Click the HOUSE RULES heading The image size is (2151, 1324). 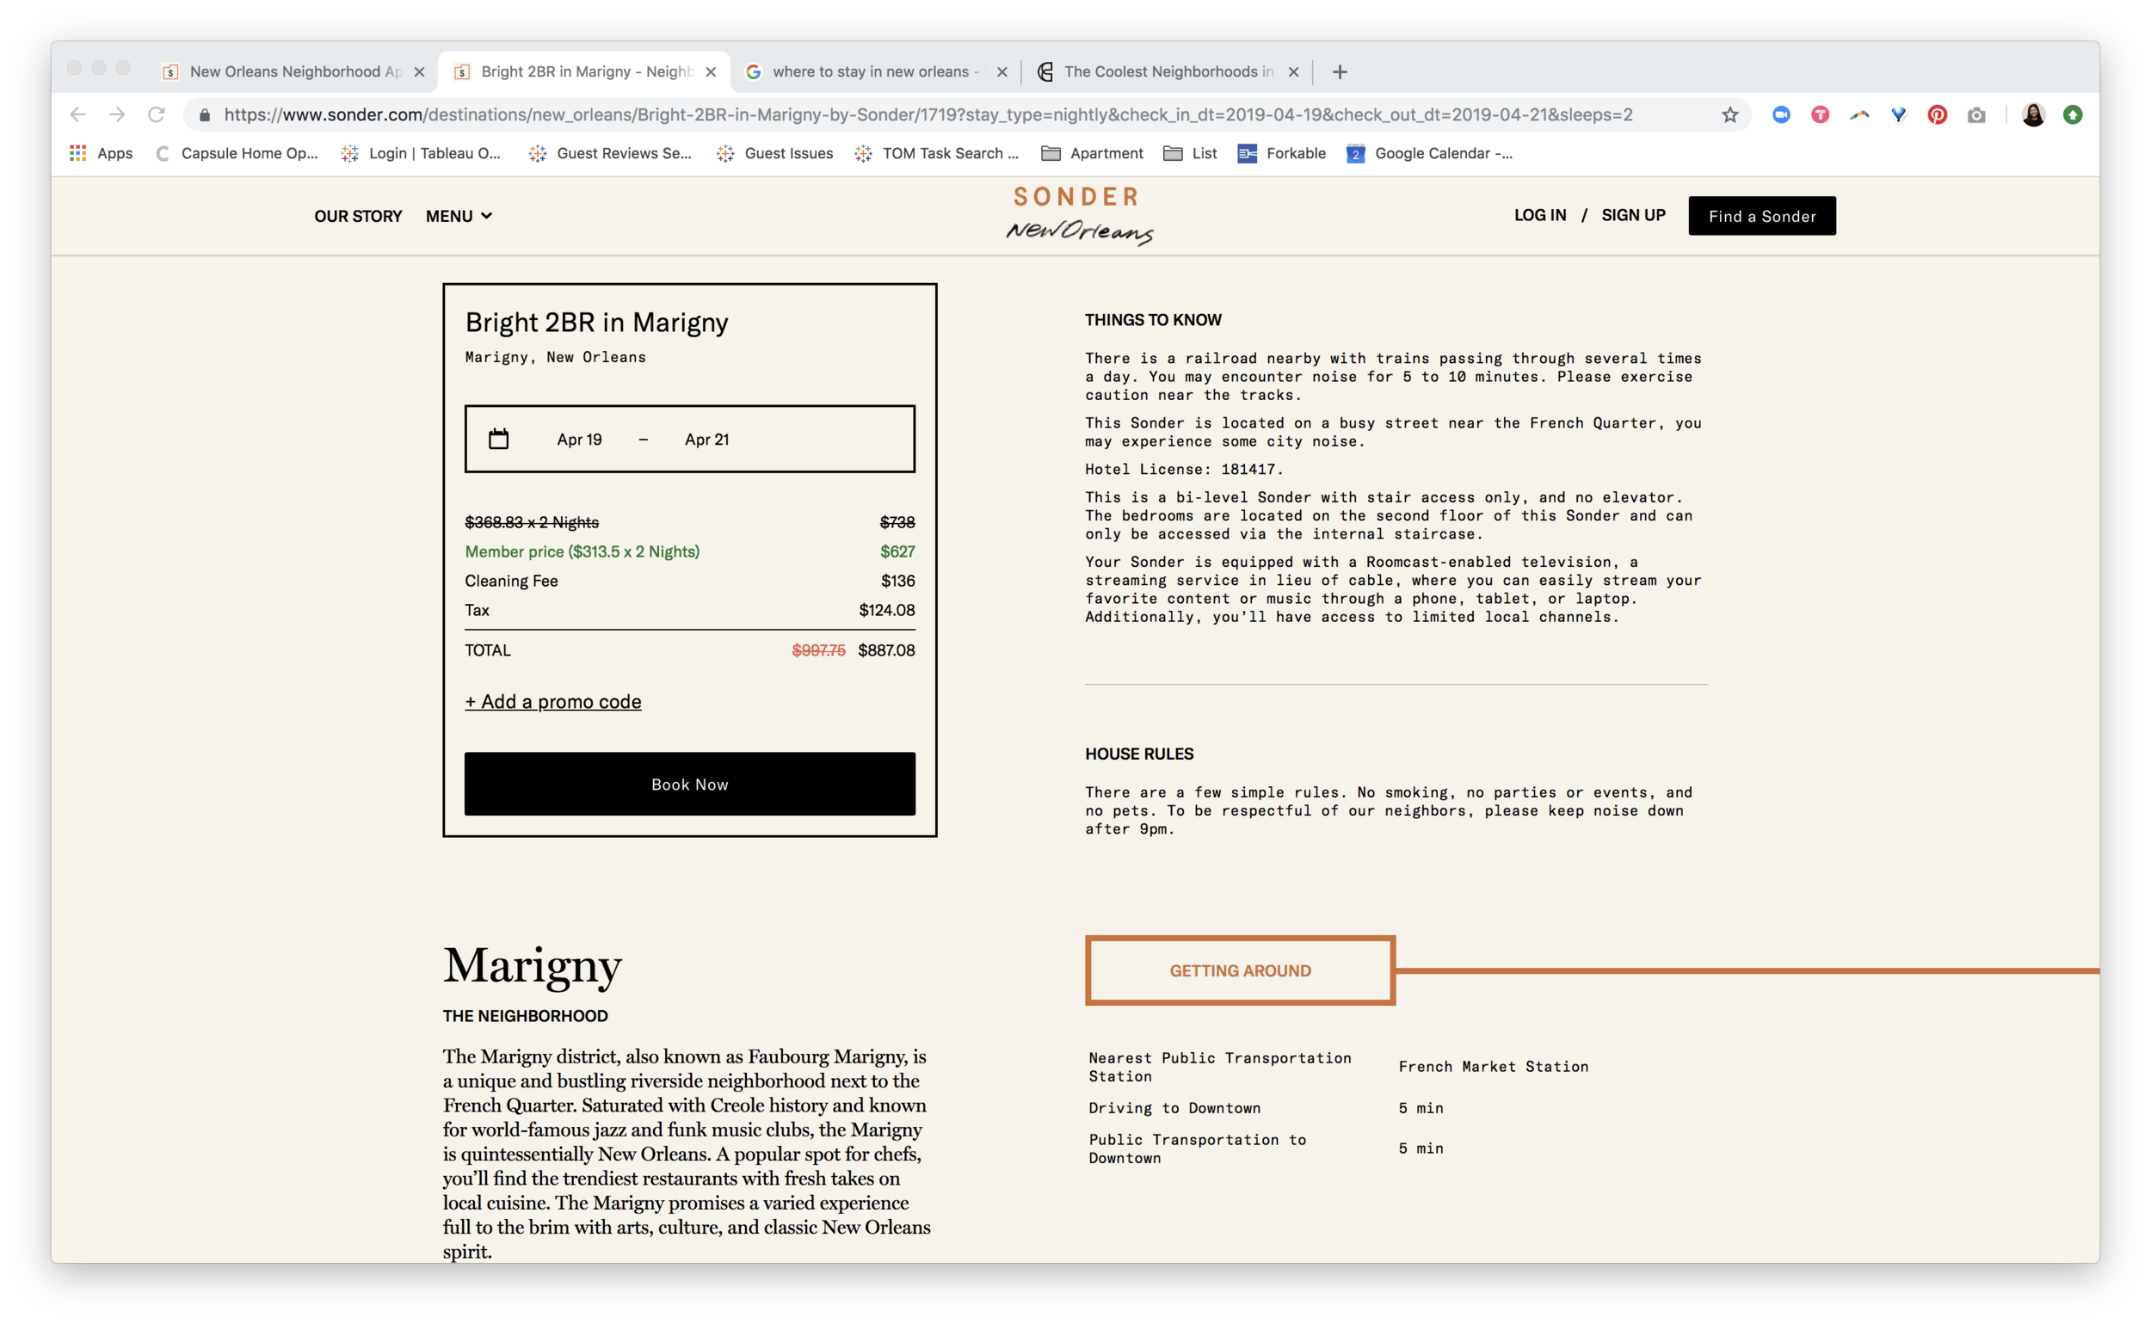[x=1139, y=754]
